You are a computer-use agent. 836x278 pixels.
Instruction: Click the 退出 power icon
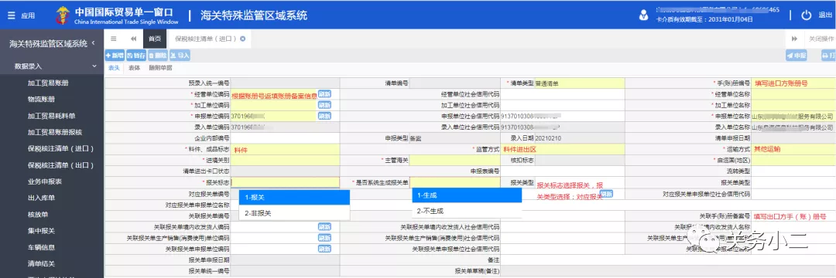806,15
